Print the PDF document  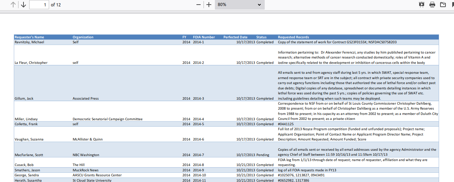click(432, 5)
